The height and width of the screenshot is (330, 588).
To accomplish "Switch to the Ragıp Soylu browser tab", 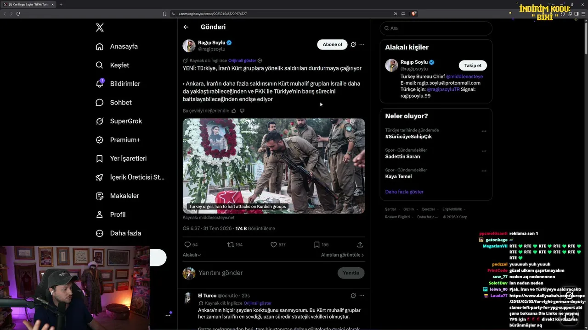I will click(x=28, y=5).
